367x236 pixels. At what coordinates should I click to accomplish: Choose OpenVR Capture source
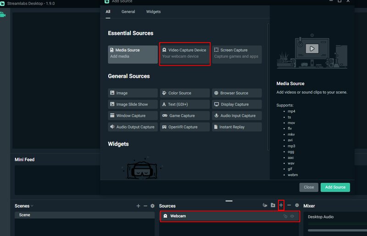coord(185,127)
